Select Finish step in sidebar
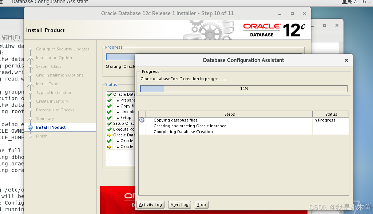The height and width of the screenshot is (214, 373). pos(41,136)
